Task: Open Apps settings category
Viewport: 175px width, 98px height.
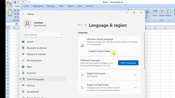Action: [43, 67]
